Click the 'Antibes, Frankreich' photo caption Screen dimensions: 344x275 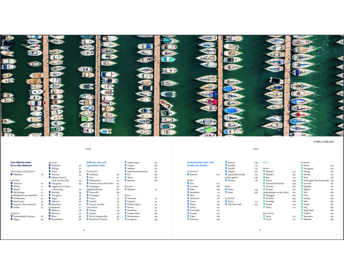pyautogui.click(x=323, y=141)
